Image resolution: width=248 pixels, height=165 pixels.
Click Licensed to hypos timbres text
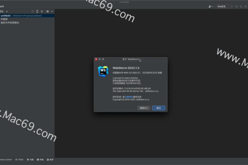[x=125, y=78]
